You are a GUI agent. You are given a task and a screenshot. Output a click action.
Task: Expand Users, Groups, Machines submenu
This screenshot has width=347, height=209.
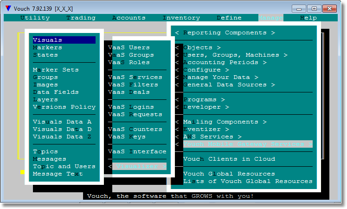click(x=231, y=55)
